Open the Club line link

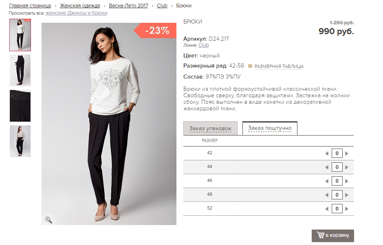point(203,46)
